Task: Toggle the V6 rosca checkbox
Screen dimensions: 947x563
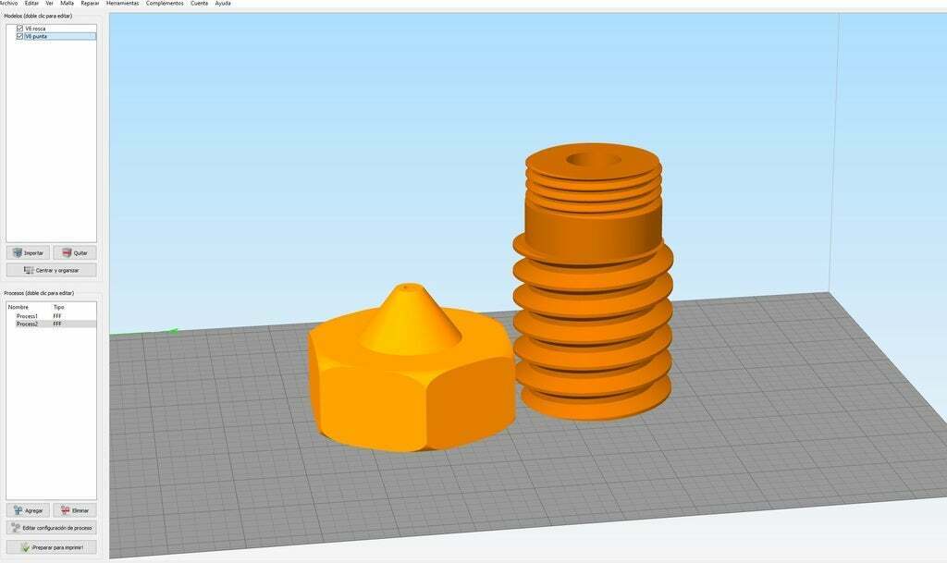Action: pyautogui.click(x=20, y=29)
